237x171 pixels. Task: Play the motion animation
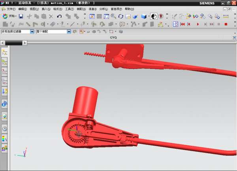[198, 24]
